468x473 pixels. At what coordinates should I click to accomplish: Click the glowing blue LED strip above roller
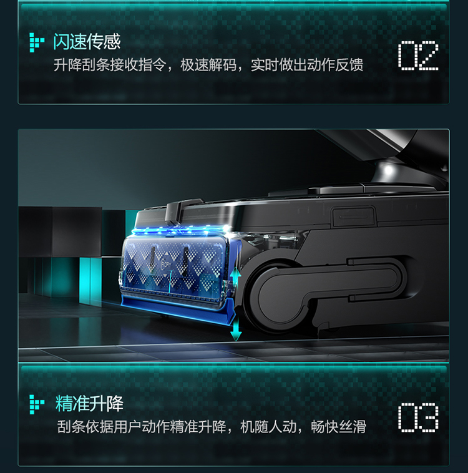click(x=181, y=231)
